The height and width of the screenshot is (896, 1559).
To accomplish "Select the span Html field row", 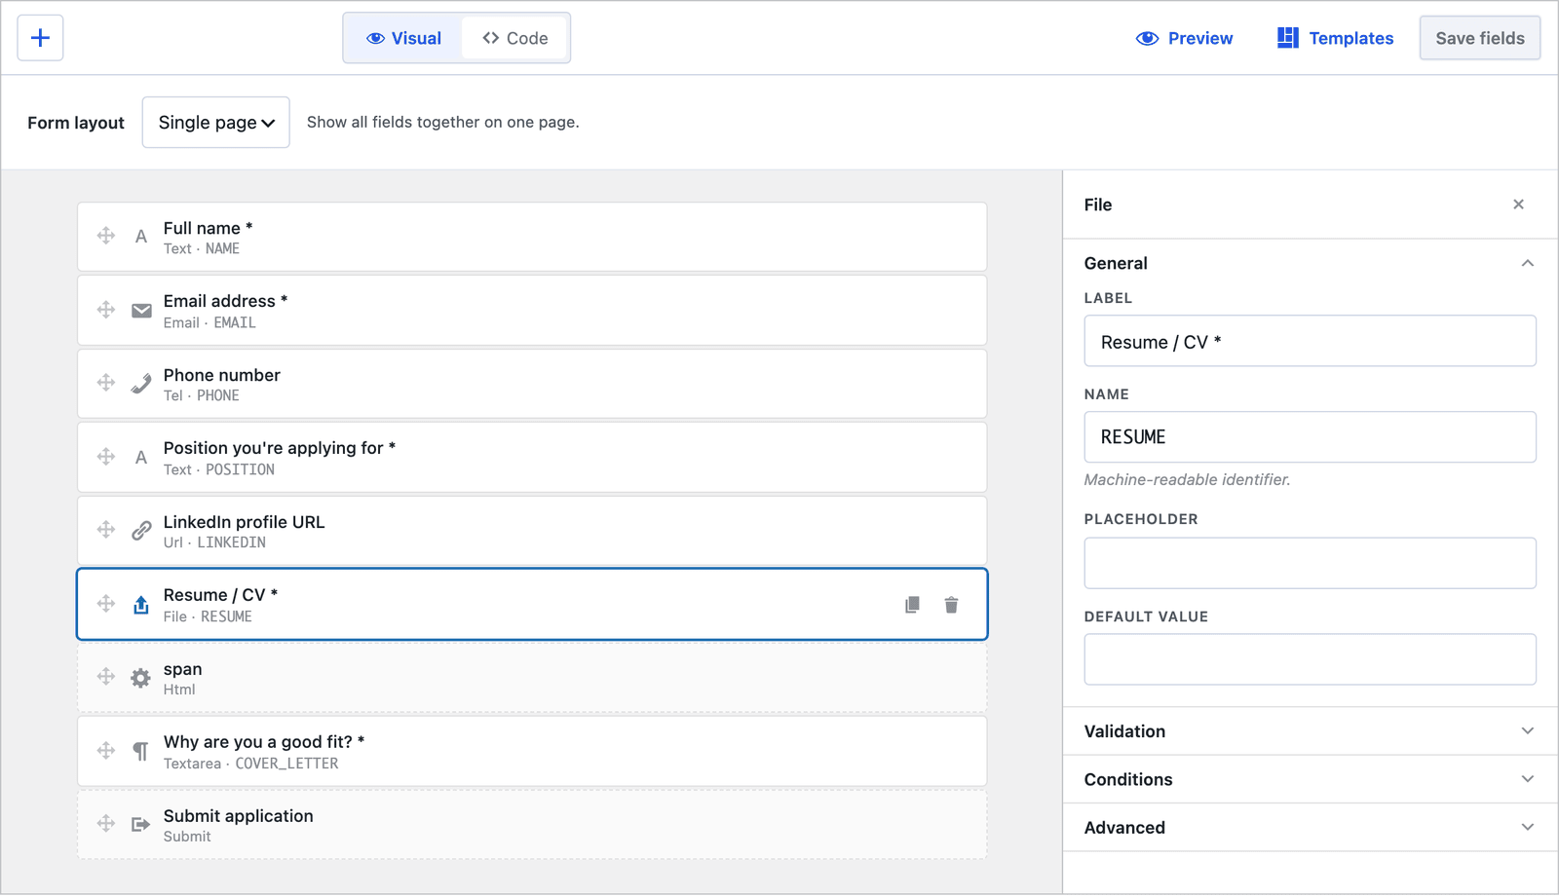I will click(x=532, y=678).
